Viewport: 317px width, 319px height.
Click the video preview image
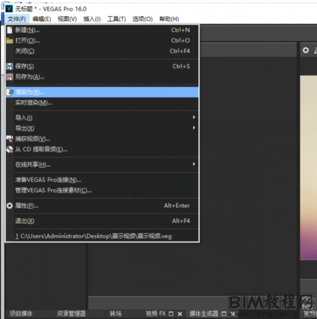(309, 167)
